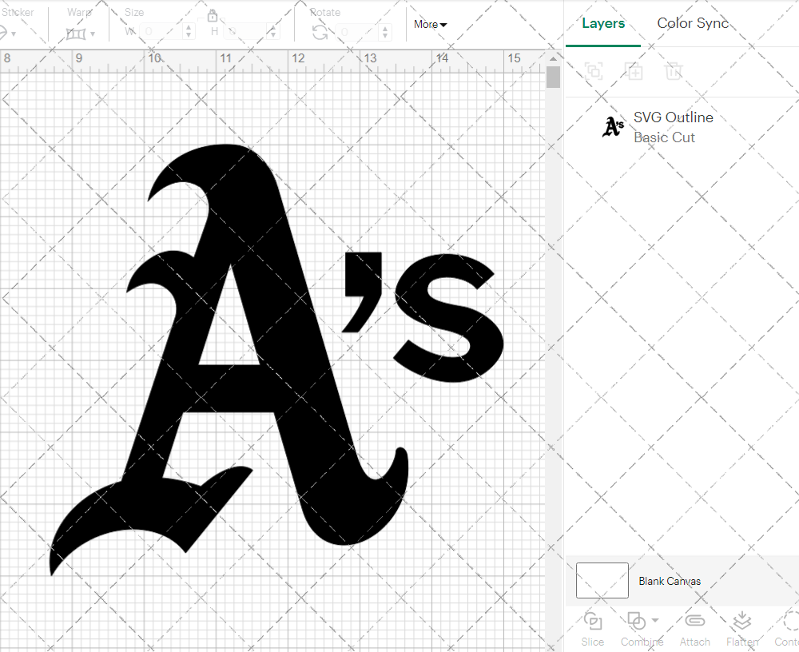Expand the Sticker dropdown arrow
799x652 pixels.
coord(14,34)
